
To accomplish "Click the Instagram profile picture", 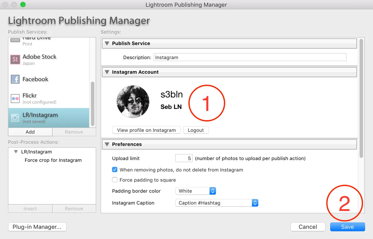I will tap(133, 102).
